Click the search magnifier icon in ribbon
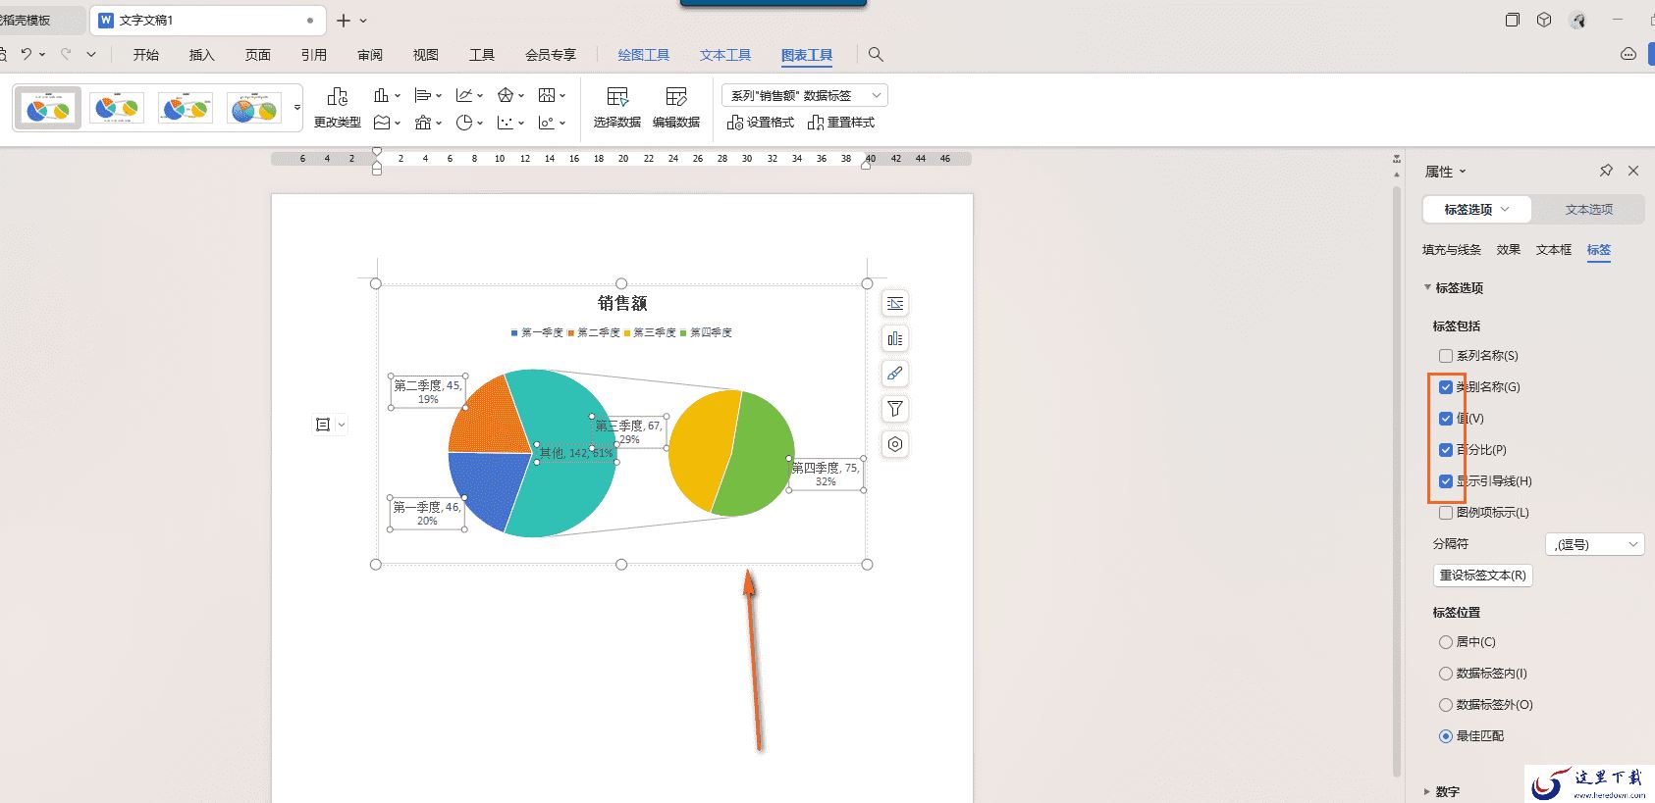 click(x=876, y=55)
